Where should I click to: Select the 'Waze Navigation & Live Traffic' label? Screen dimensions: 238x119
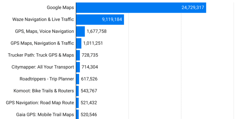coord(43,19)
